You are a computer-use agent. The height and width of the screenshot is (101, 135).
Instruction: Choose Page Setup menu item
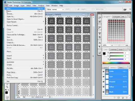tap(25, 72)
